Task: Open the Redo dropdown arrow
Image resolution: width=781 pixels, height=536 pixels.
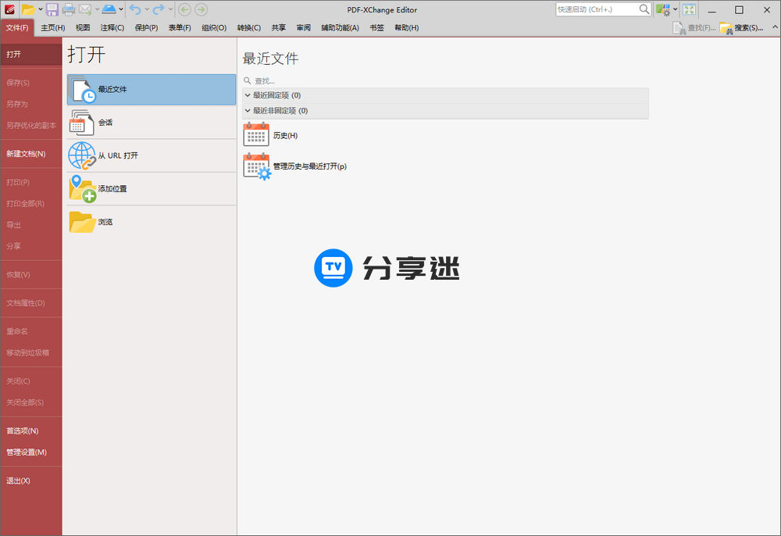Action: [x=170, y=9]
